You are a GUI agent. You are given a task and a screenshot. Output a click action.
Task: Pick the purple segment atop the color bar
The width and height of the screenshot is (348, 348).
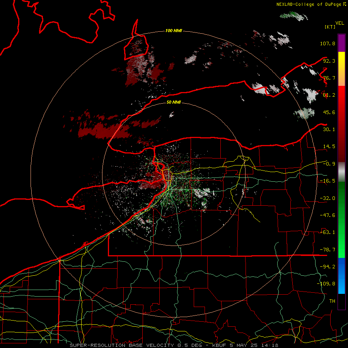coord(341,43)
